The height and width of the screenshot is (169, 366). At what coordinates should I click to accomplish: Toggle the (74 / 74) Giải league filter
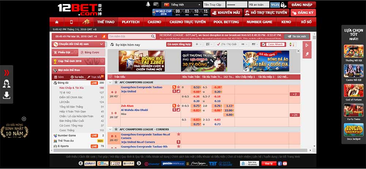[226, 44]
